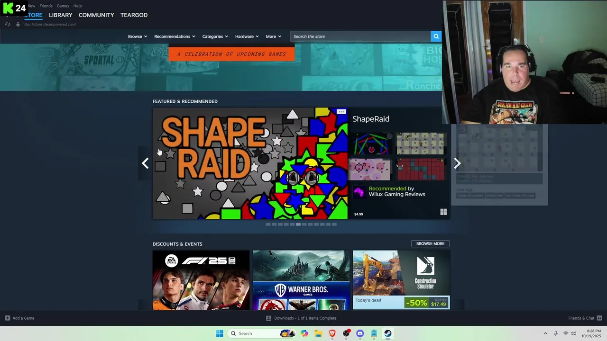The height and width of the screenshot is (341, 607).
Task: Open Discord from the taskbar
Action: (360, 333)
